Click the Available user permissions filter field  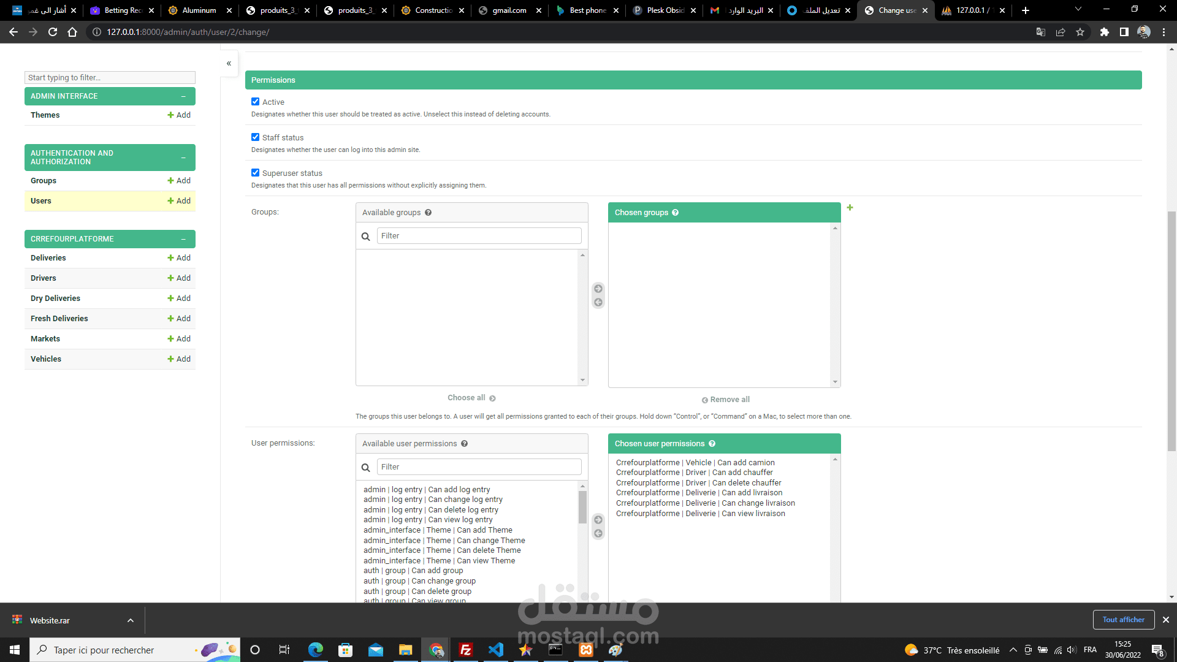click(479, 467)
